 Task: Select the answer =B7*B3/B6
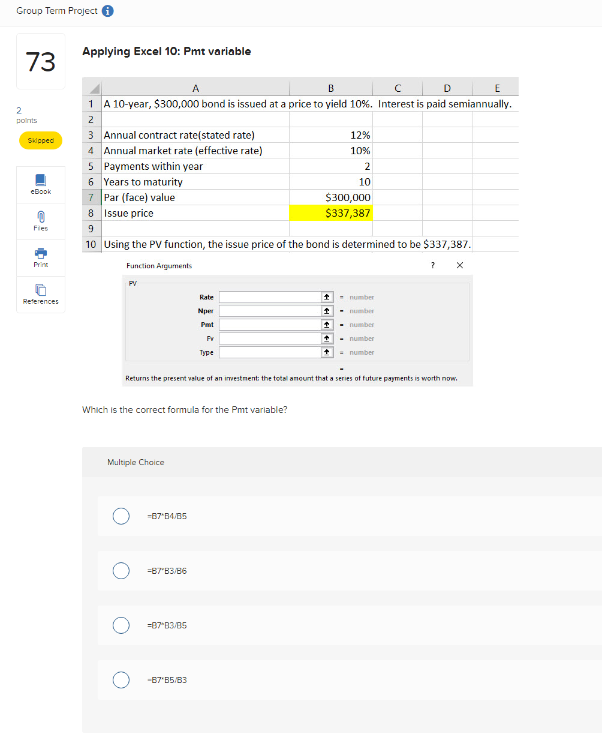[x=121, y=570]
